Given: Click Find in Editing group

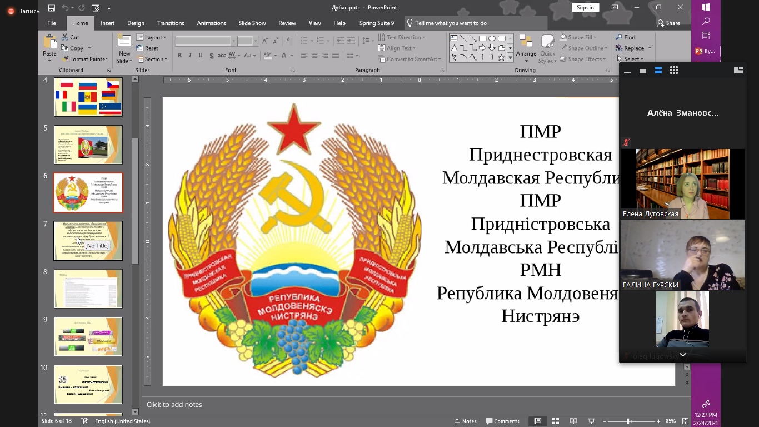Looking at the screenshot, I should 626,37.
